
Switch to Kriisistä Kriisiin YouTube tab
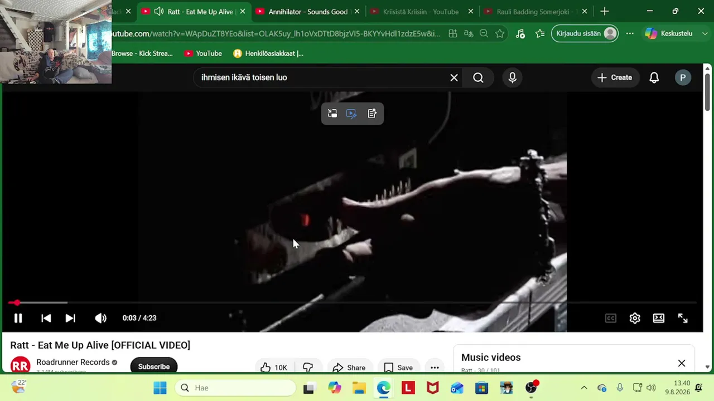(421, 12)
